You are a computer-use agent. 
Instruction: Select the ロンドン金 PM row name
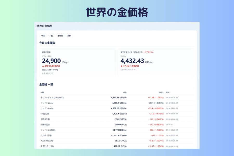47,108
